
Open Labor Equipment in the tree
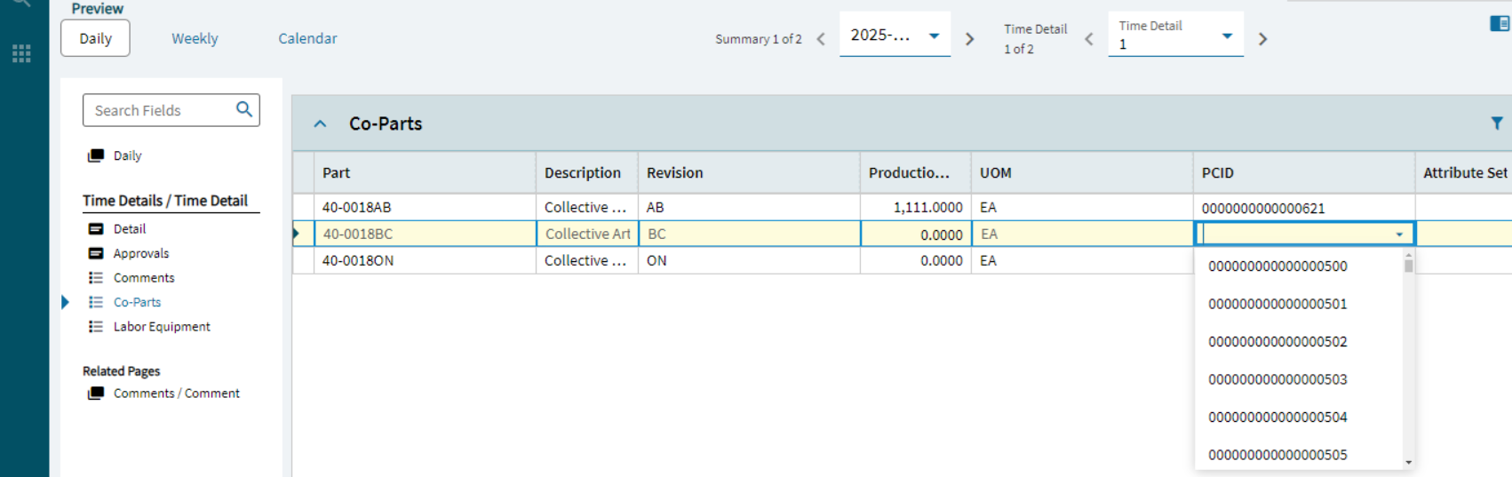162,327
